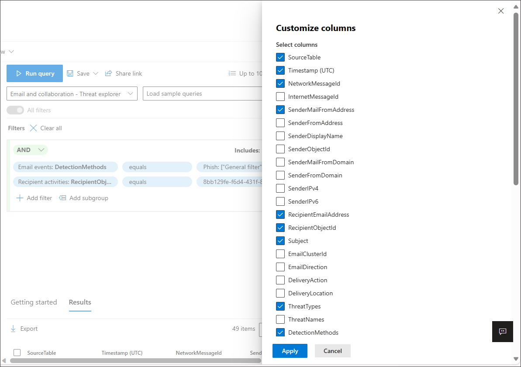Click the list icon next to Up to 10
The image size is (521, 367).
pos(232,73)
